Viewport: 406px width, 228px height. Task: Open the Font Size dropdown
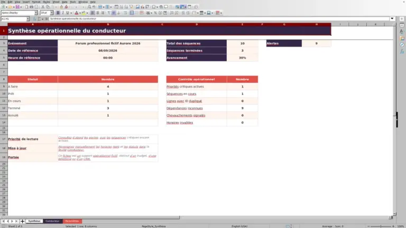tap(51, 13)
